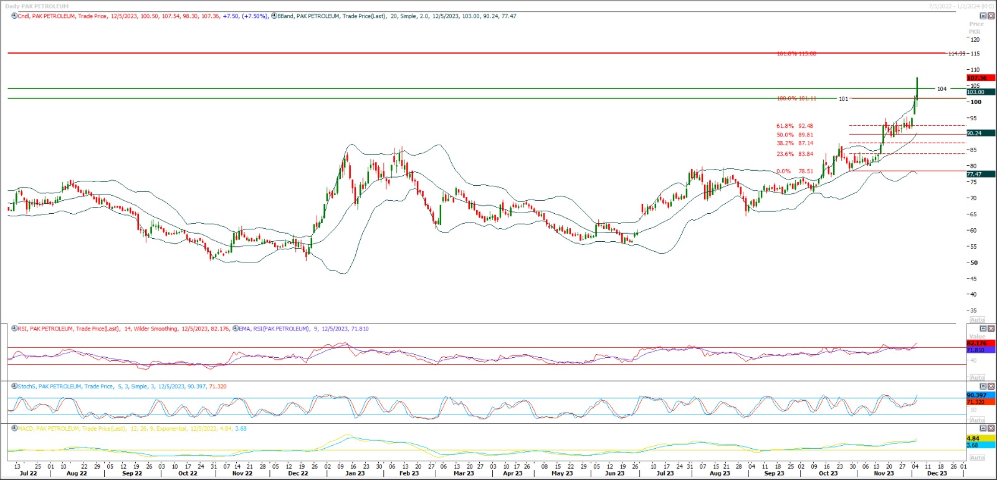Click the 50 price level on the axis
Viewport: 997px width, 480px height.
(974, 263)
